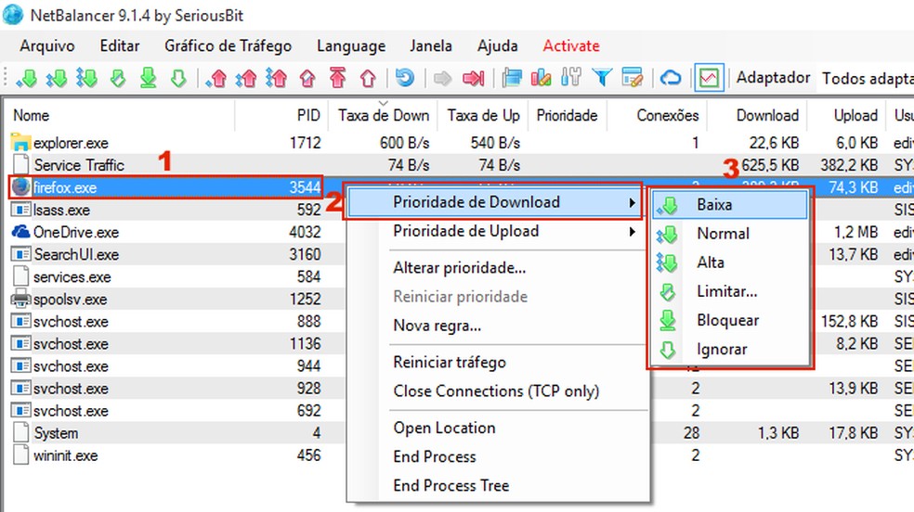The height and width of the screenshot is (512, 914).
Task: Open the Language menu
Action: 351,46
